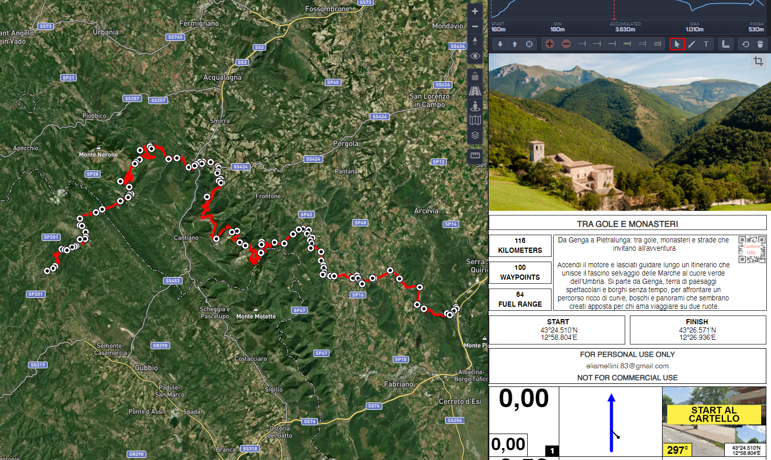Click the Pergola town label
771x460 pixels.
point(346,143)
